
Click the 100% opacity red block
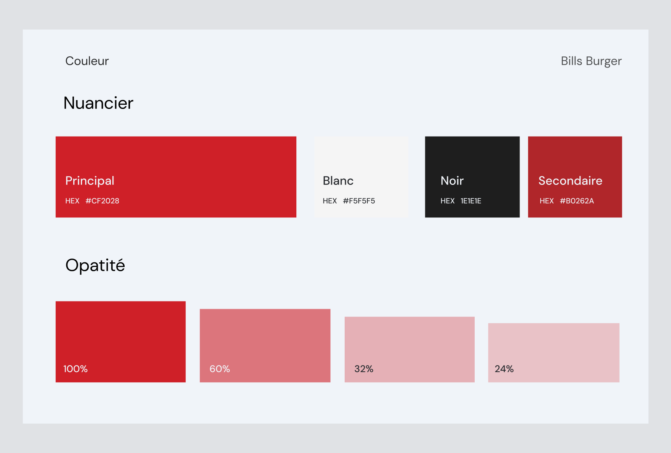[120, 342]
